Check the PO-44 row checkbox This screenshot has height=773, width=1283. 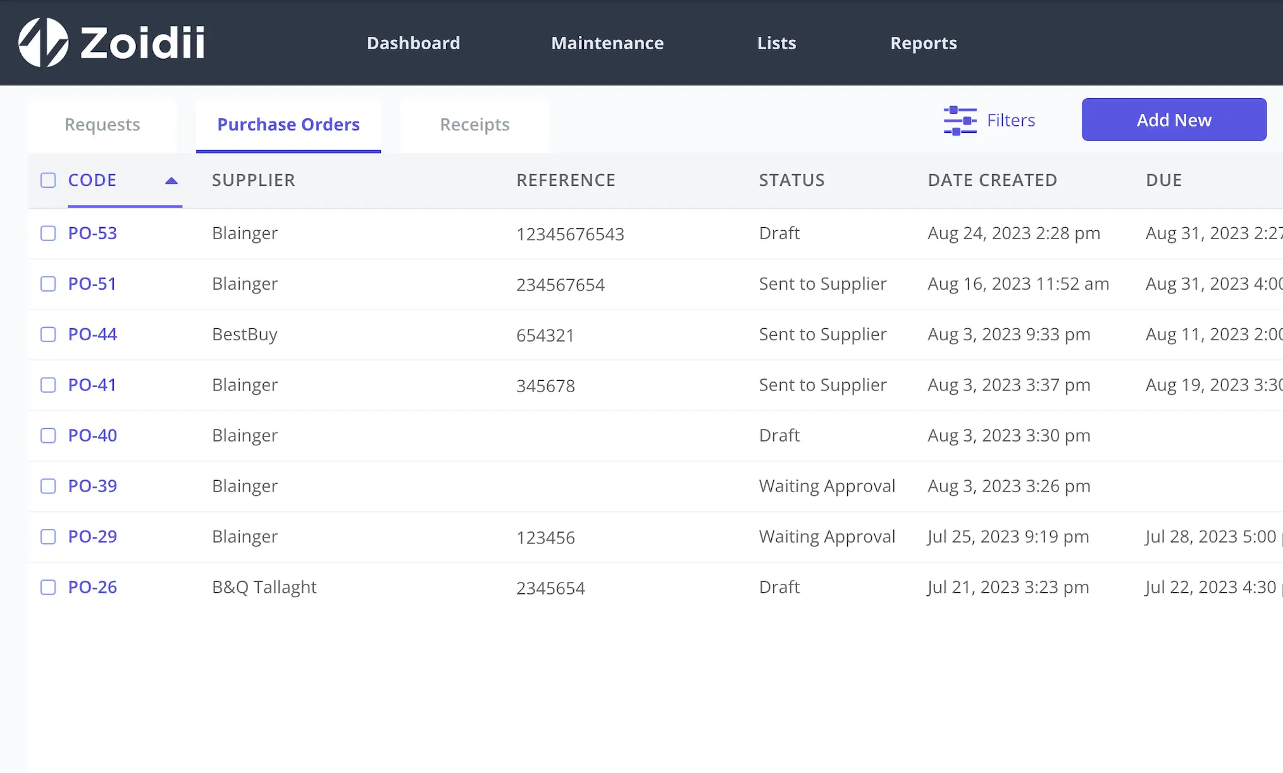48,335
